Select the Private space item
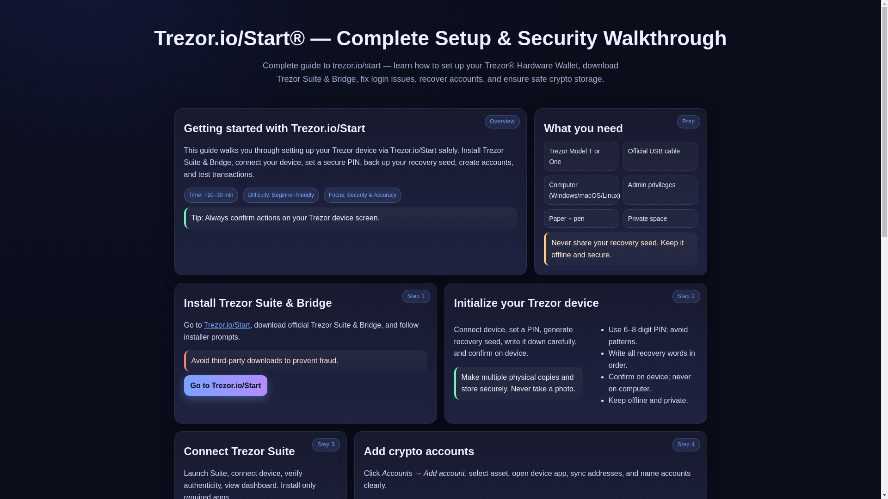 (660, 219)
